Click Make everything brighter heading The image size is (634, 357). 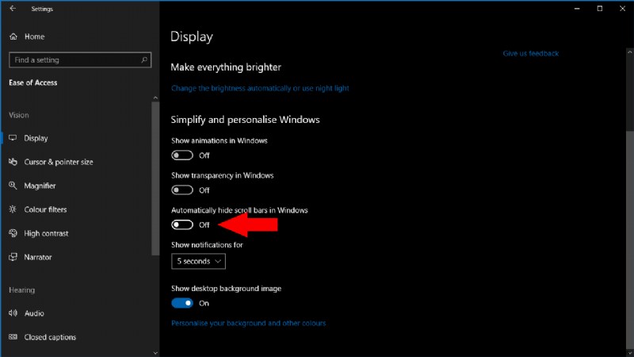click(x=226, y=67)
